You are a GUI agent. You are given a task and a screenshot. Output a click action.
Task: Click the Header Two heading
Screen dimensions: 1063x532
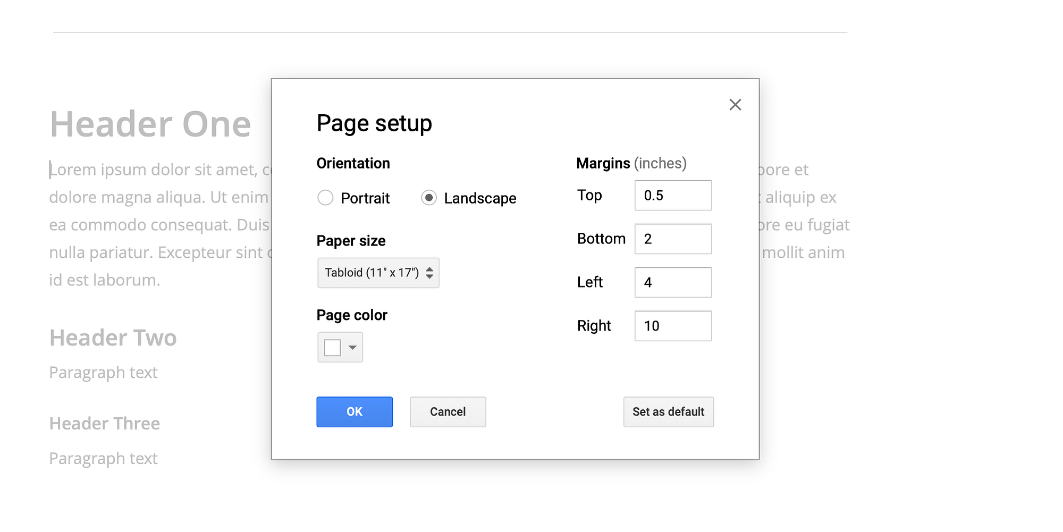(113, 337)
